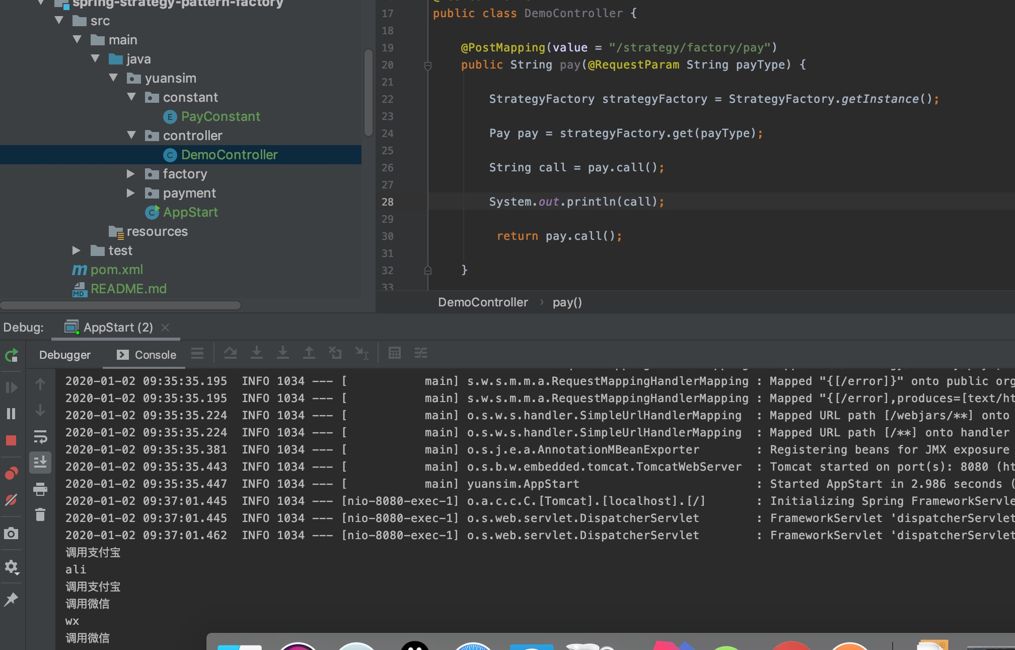The width and height of the screenshot is (1015, 650).
Task: Click the camera thread dump icon
Action: click(x=11, y=533)
